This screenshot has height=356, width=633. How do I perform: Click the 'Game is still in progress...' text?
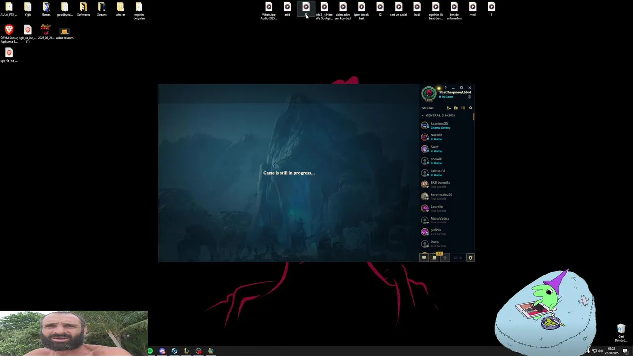click(289, 173)
